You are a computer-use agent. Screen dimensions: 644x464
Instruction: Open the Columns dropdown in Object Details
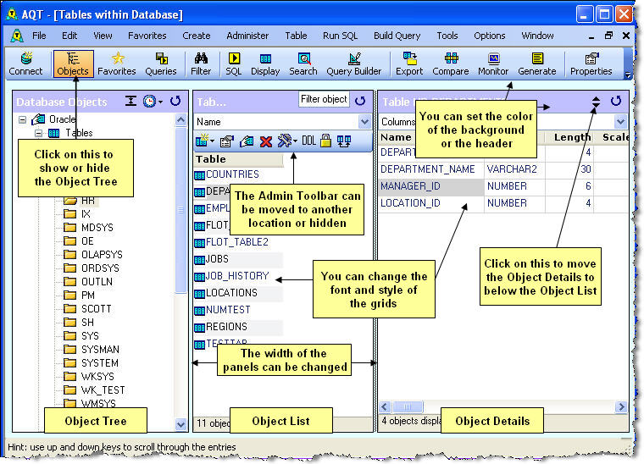pos(620,121)
